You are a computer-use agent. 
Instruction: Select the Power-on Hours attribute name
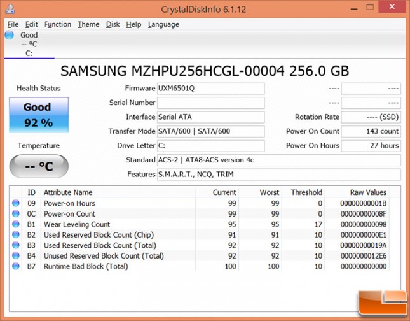[69, 203]
